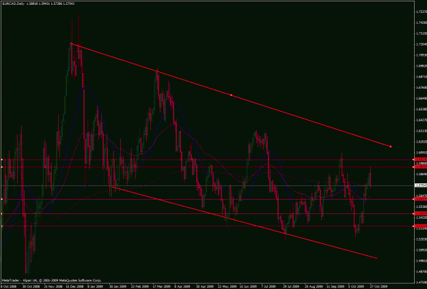Click the '7 Jul 2009' date label

click(268, 286)
